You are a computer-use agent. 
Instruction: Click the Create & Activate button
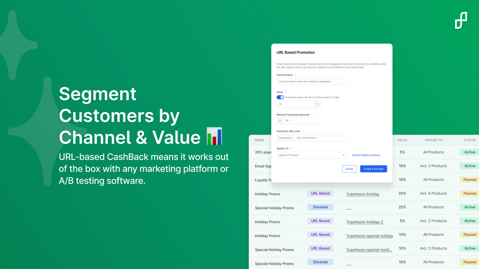click(x=373, y=168)
